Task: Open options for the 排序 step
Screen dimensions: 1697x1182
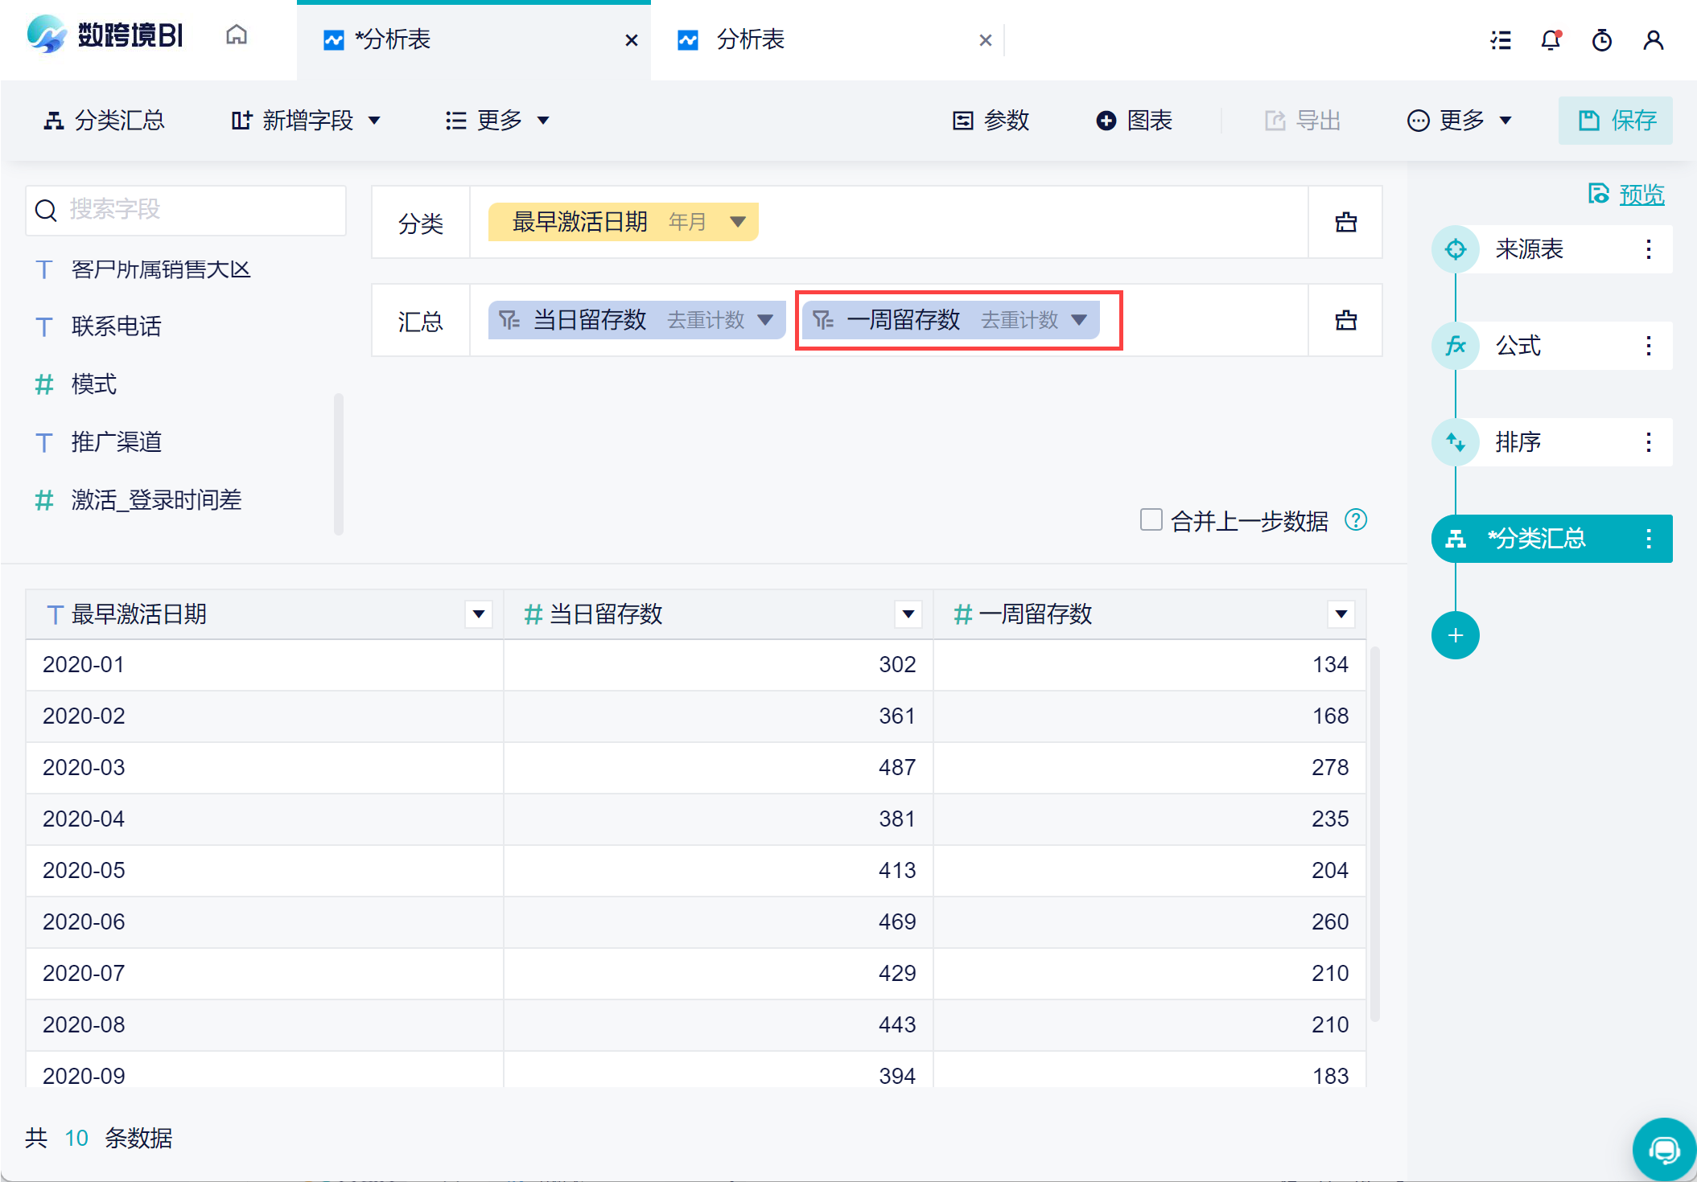Action: pyautogui.click(x=1648, y=442)
